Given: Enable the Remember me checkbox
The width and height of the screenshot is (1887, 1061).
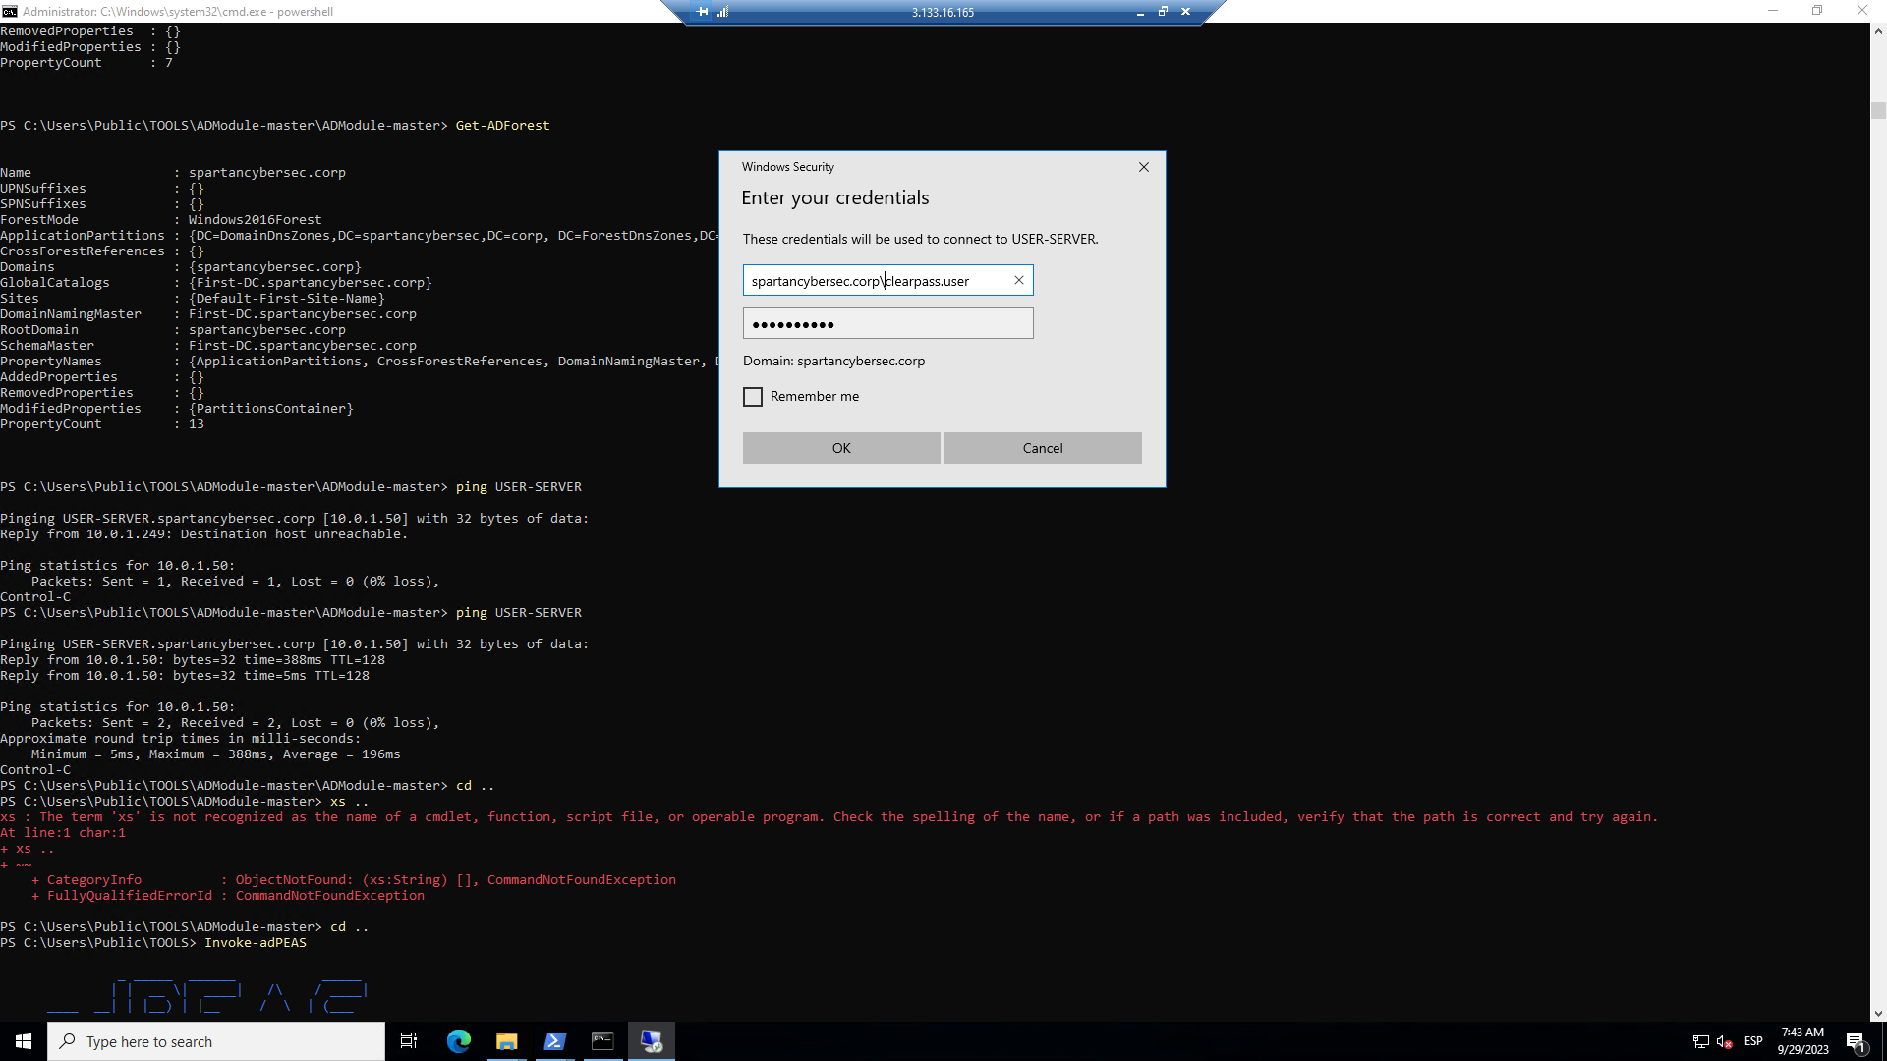Looking at the screenshot, I should pyautogui.click(x=753, y=397).
